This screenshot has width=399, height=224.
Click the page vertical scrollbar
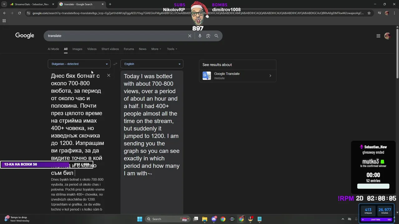click(x=397, y=53)
